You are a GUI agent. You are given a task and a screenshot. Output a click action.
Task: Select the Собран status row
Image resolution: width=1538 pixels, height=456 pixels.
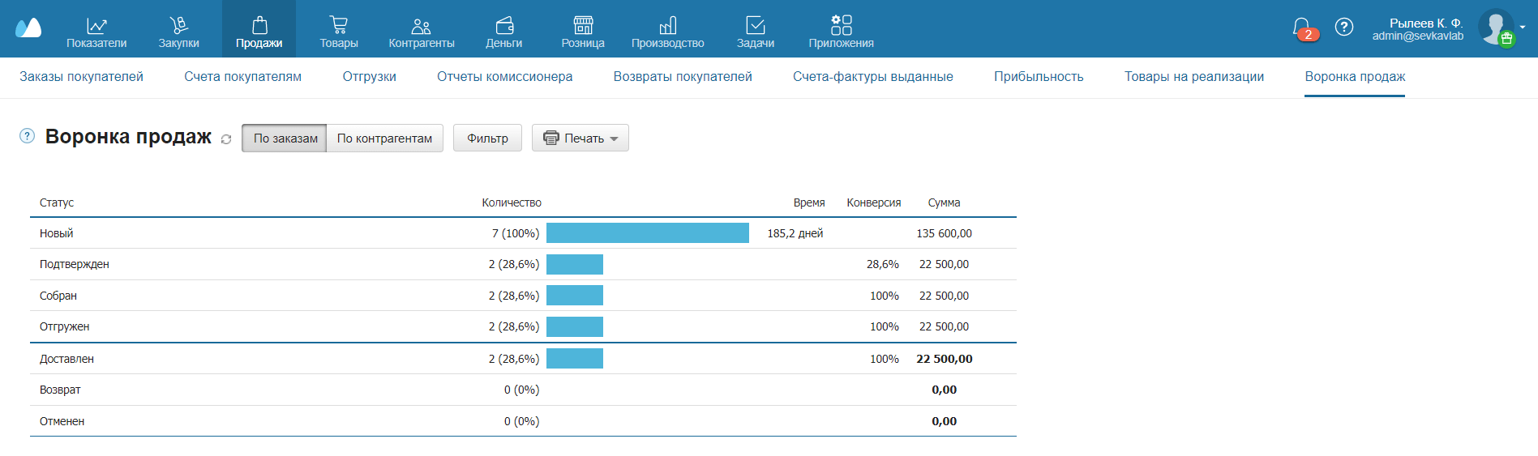click(523, 296)
